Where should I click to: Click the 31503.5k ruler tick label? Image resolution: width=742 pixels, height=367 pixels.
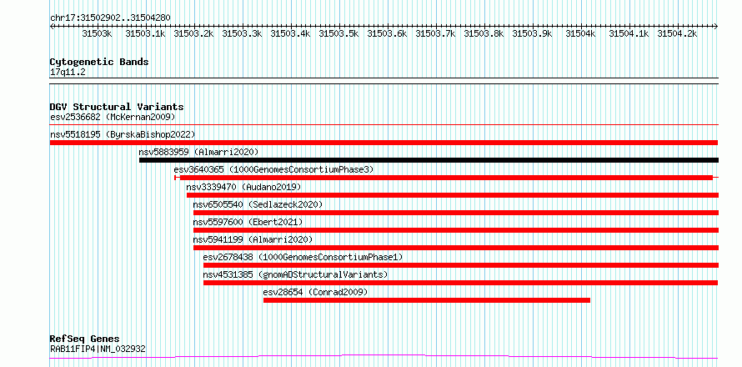(338, 33)
